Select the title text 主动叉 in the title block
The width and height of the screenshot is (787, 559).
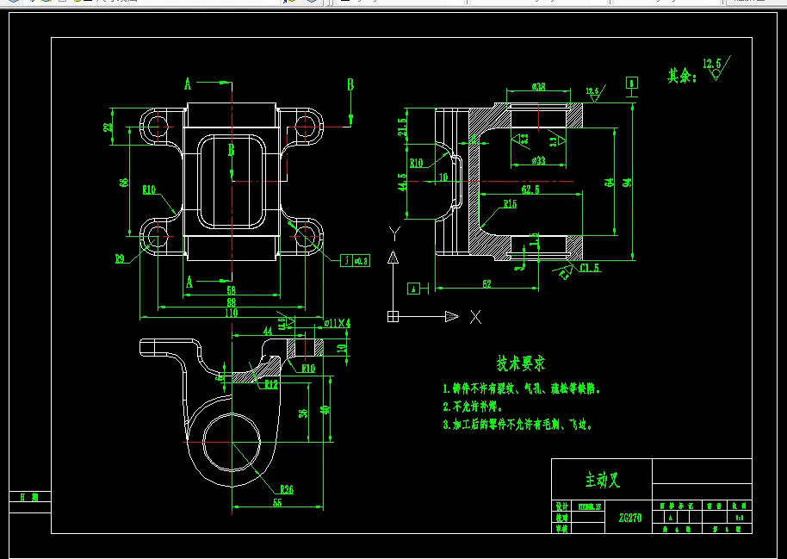pos(602,480)
